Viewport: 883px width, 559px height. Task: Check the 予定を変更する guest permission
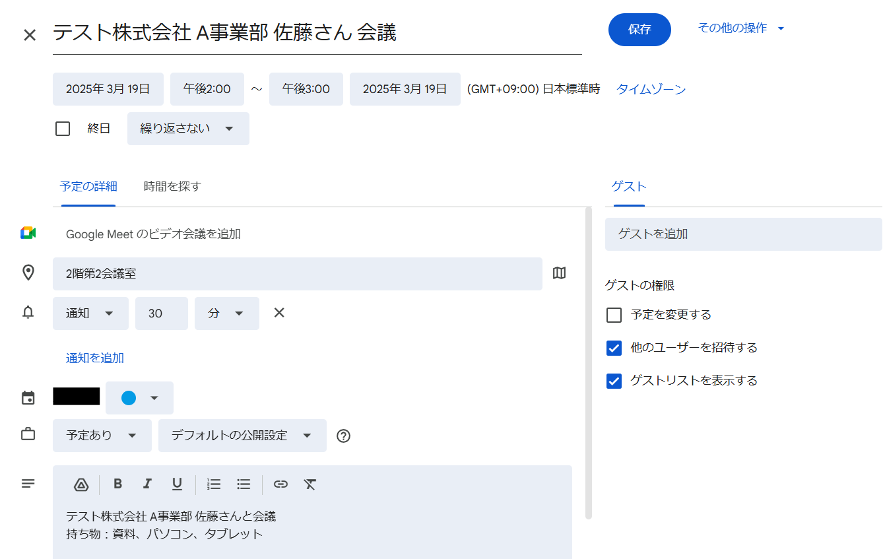(x=614, y=315)
